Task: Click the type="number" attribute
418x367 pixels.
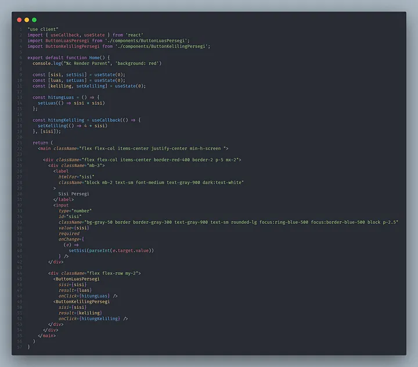Action: coord(75,211)
